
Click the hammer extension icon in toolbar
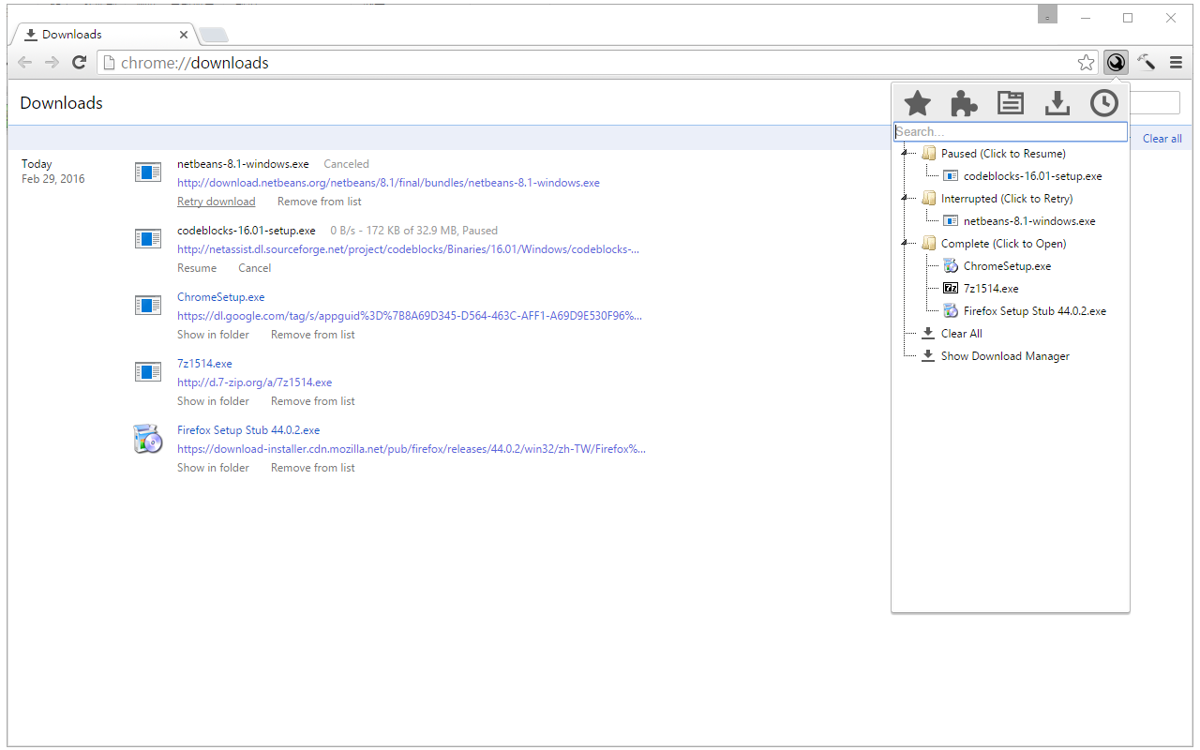coord(1146,63)
